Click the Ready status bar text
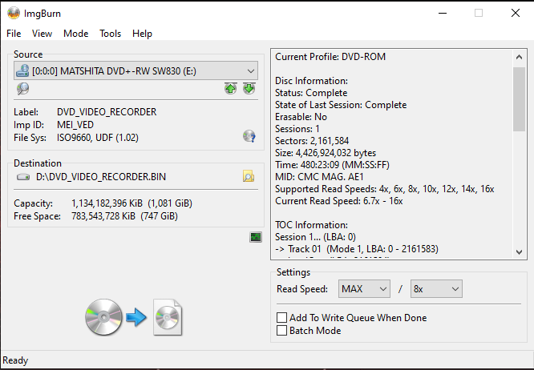The width and height of the screenshot is (534, 370). 15,360
